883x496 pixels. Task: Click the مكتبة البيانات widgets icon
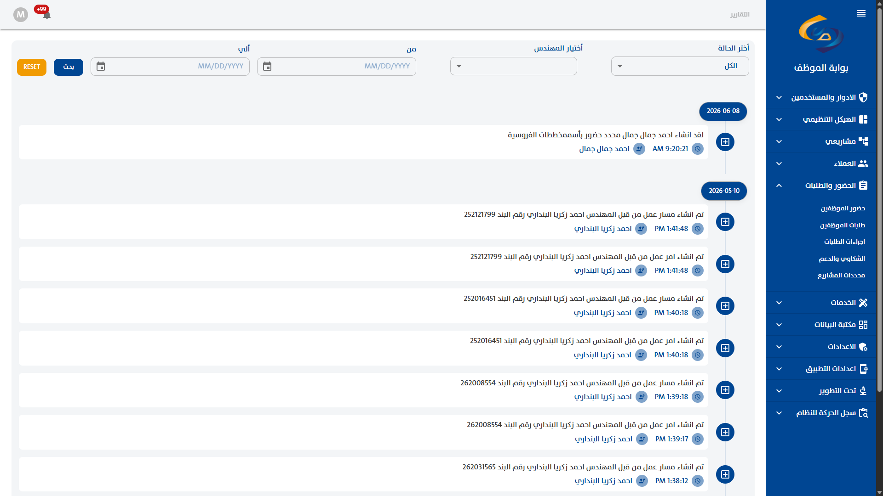pos(863,325)
